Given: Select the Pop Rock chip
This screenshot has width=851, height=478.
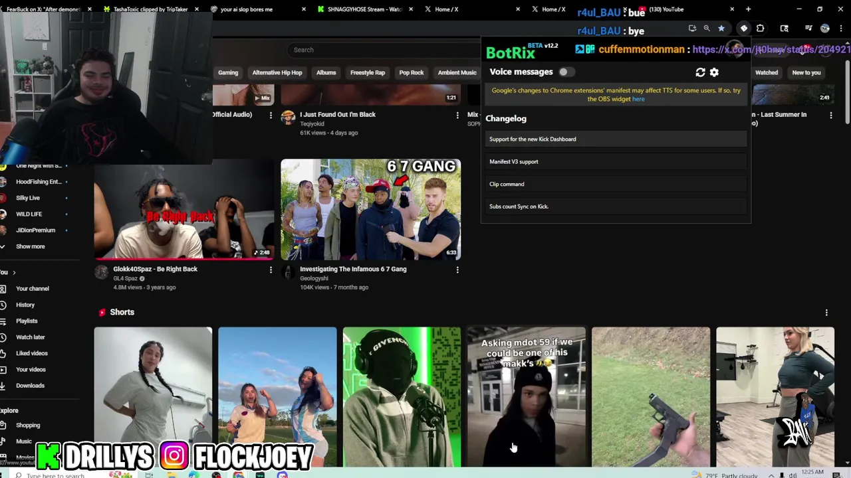Looking at the screenshot, I should coord(412,72).
